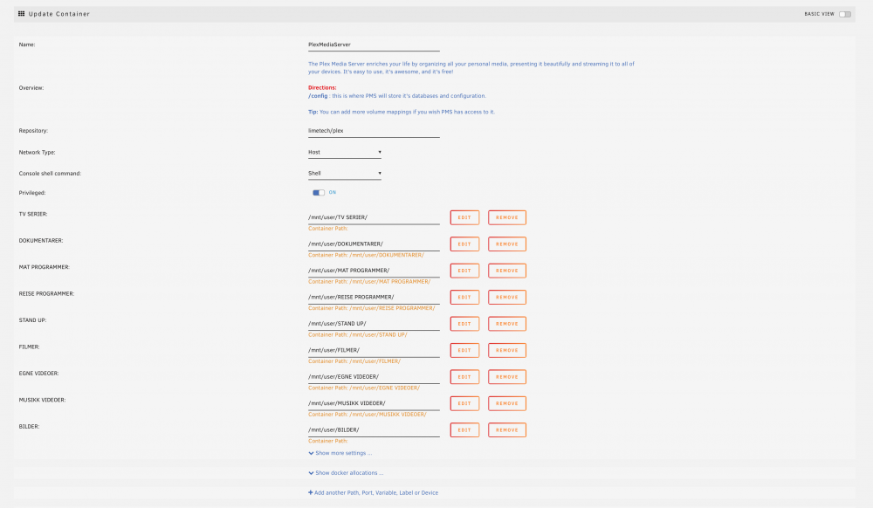Click the red Directions: text
The width and height of the screenshot is (873, 508).
pos(322,88)
